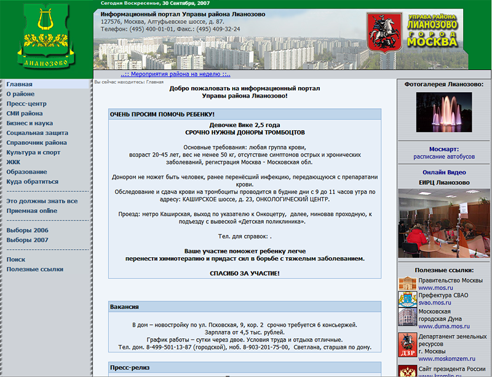
Task: Click the Moscow coat of arms emblem in banner
Action: pyautogui.click(x=384, y=33)
